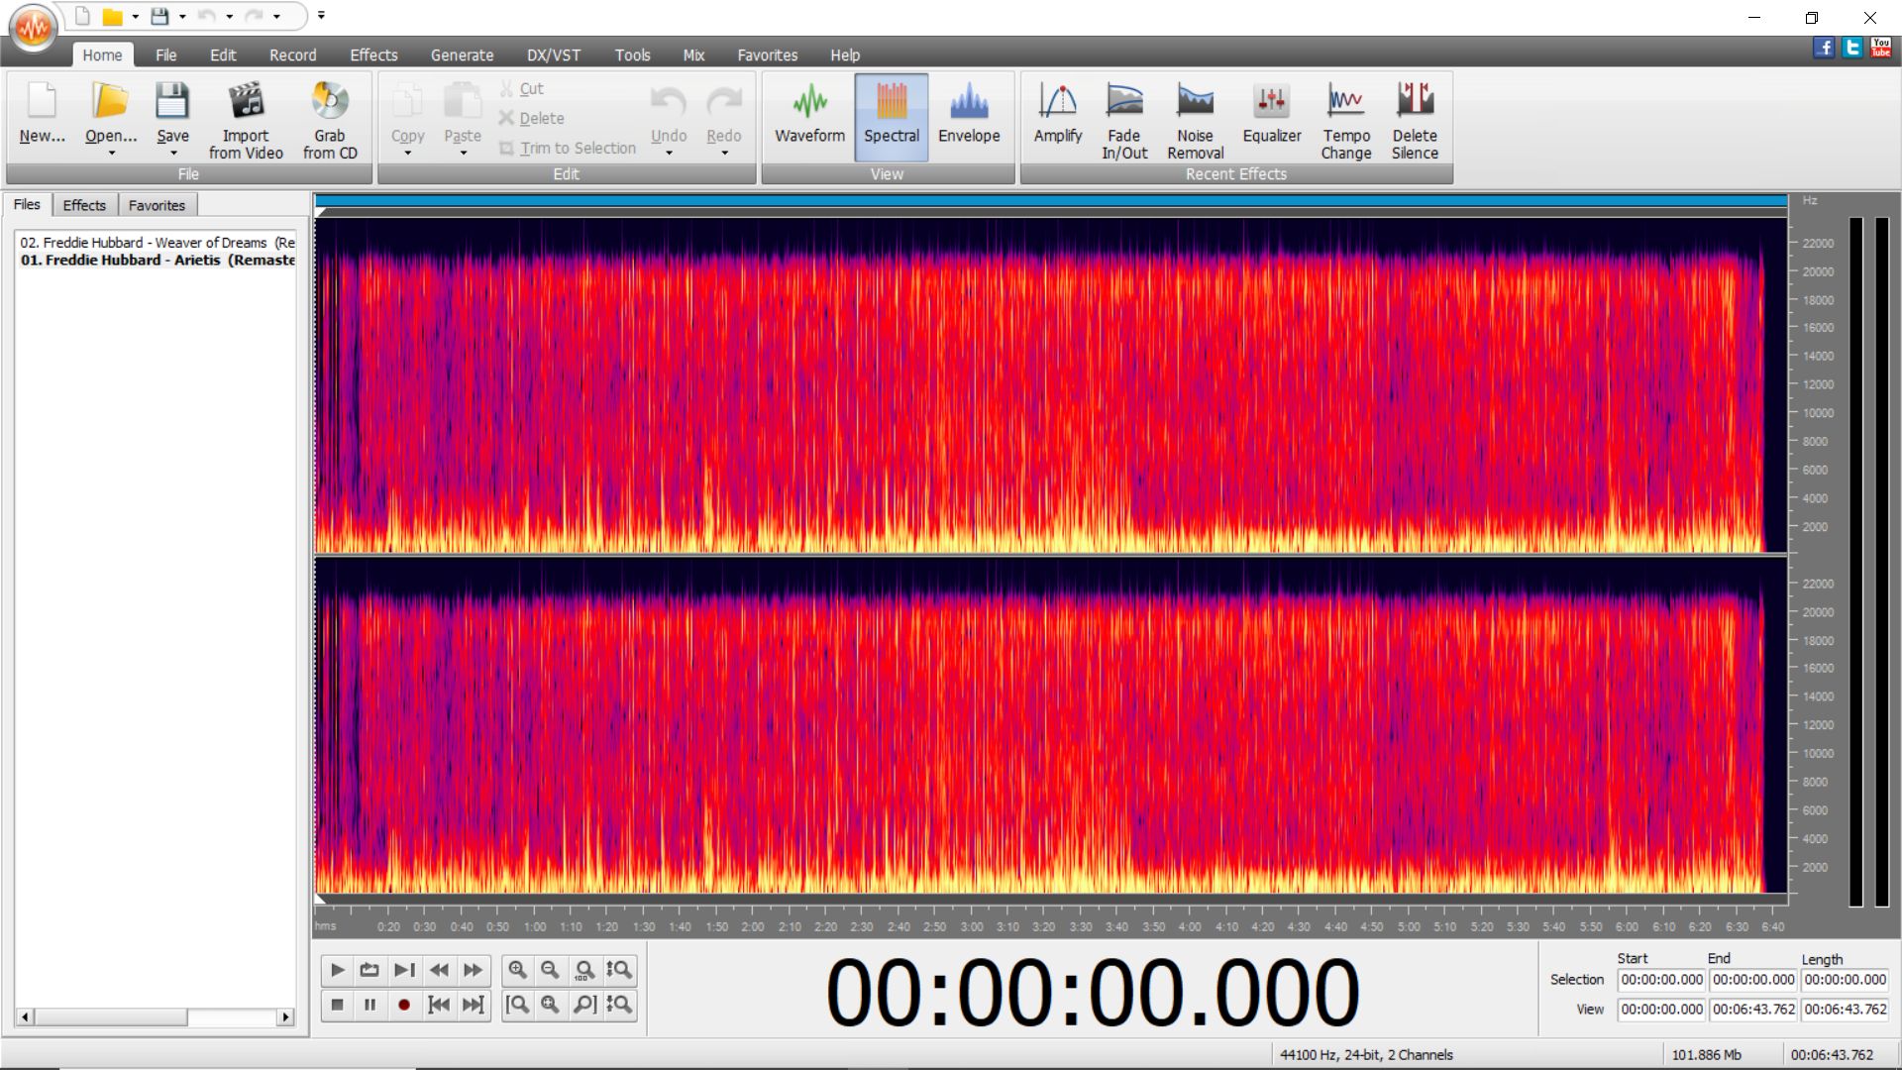Expand the Open button dropdown arrow
The image size is (1902, 1070).
[111, 154]
